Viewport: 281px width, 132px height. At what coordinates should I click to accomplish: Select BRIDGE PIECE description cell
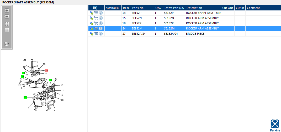click(x=203, y=34)
